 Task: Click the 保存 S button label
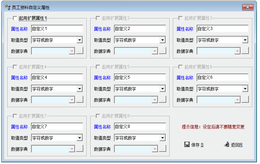pos(197,145)
